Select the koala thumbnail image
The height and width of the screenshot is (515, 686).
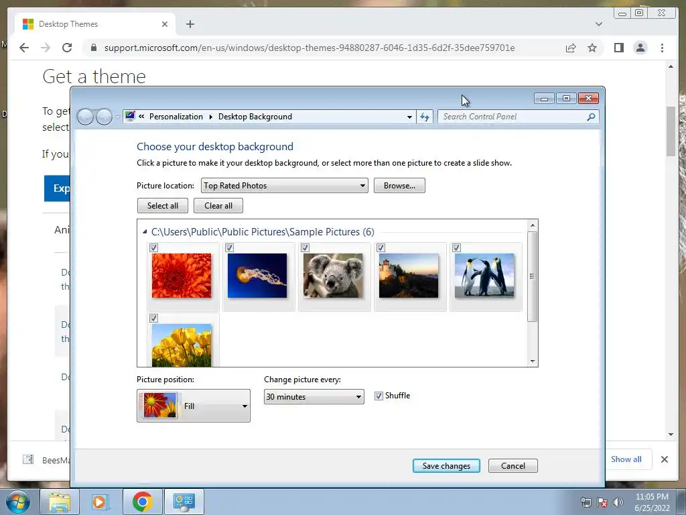click(x=333, y=276)
